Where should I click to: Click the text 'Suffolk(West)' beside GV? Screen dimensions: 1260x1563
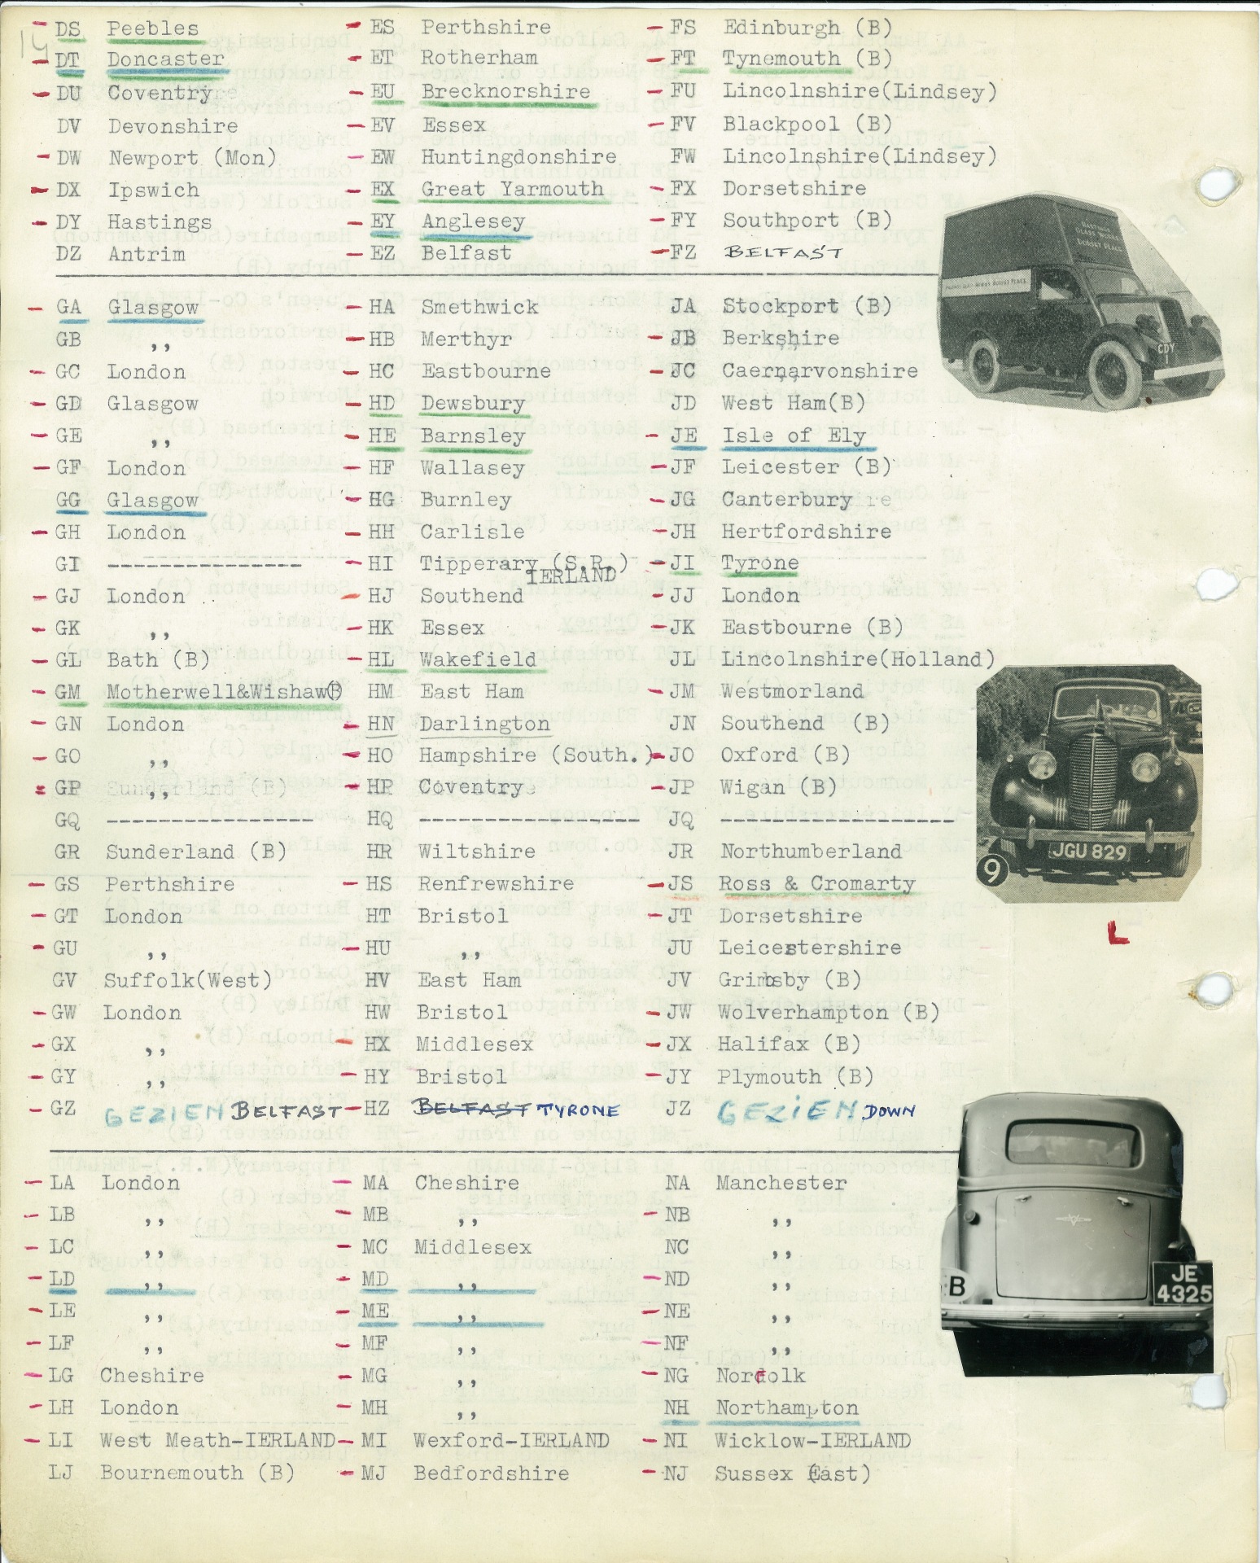pyautogui.click(x=188, y=981)
